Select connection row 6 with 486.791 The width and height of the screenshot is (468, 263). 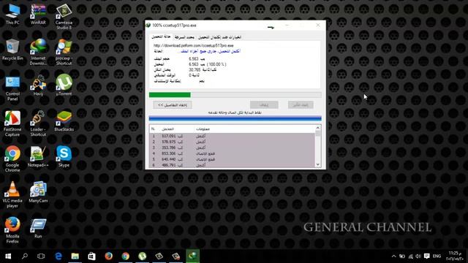click(x=232, y=165)
